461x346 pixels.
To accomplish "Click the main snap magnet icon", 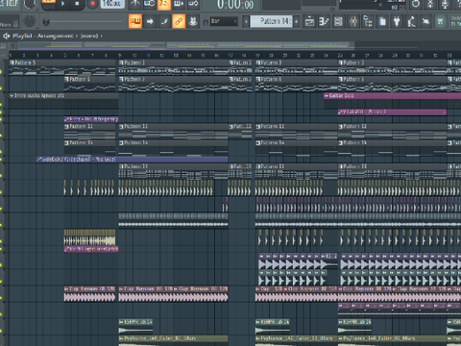I will 206,22.
